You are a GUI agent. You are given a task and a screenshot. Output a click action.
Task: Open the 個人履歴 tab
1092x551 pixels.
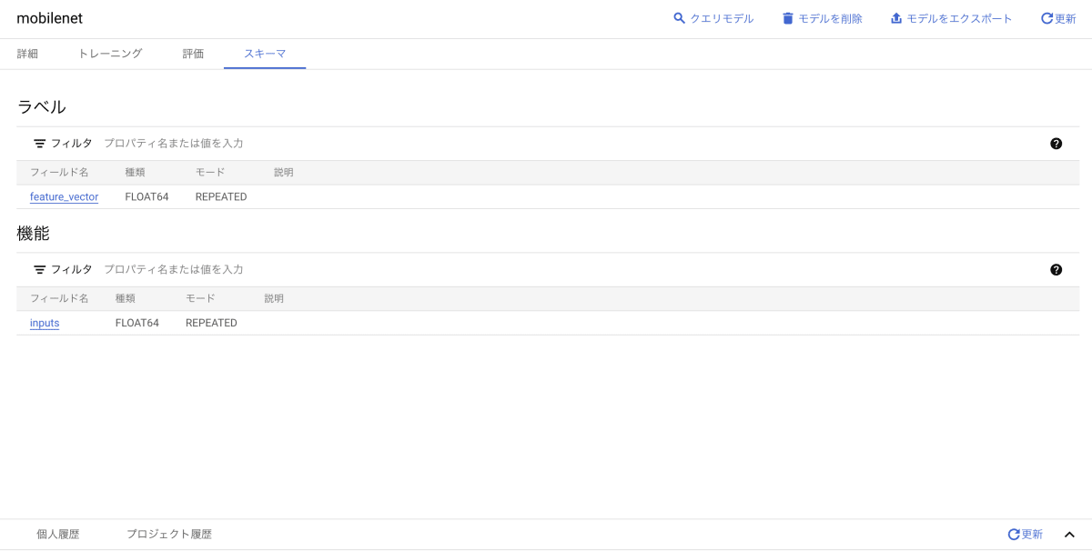[x=58, y=535]
